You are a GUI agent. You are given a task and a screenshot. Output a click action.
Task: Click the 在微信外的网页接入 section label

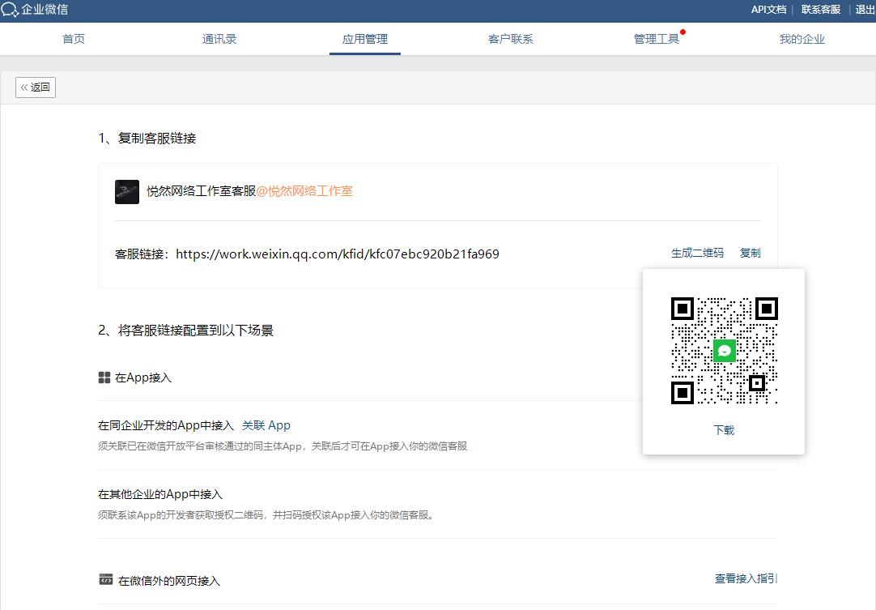coord(169,581)
